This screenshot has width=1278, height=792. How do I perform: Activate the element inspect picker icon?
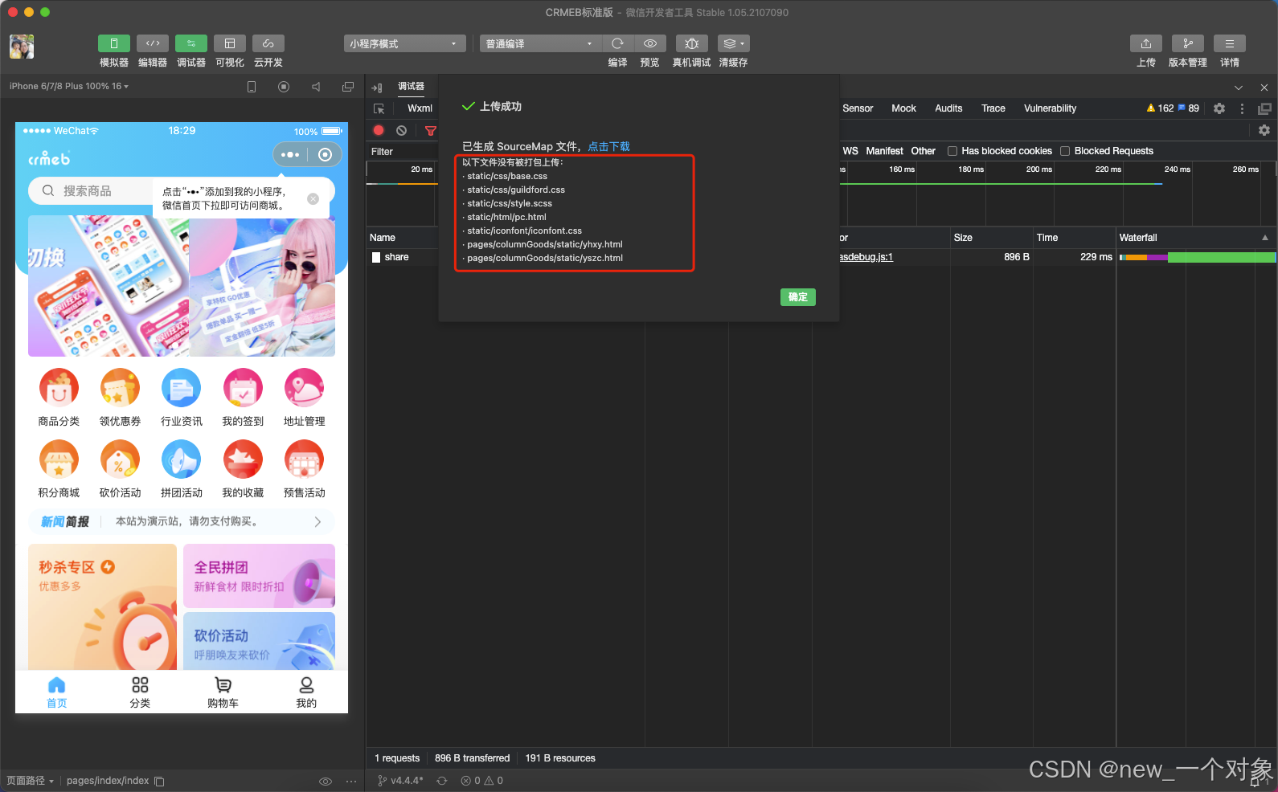point(379,108)
